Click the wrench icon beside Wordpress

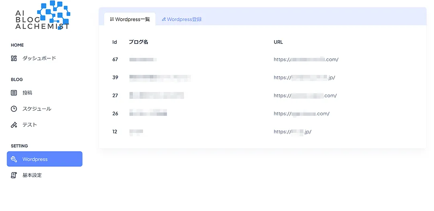coord(14,159)
